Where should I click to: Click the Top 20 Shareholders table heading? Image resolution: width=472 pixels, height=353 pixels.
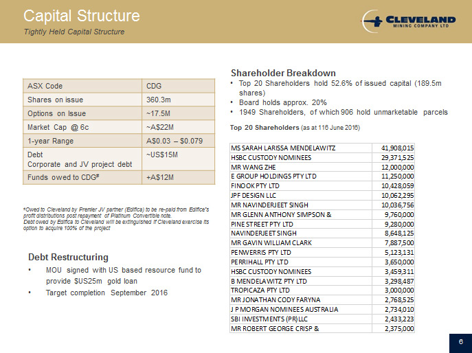click(x=295, y=128)
